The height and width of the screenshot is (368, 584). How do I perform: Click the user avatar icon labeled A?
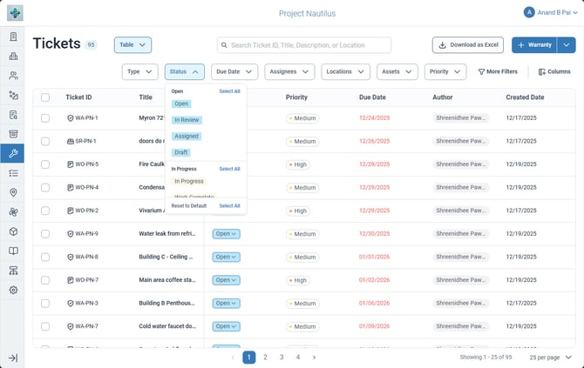(529, 12)
